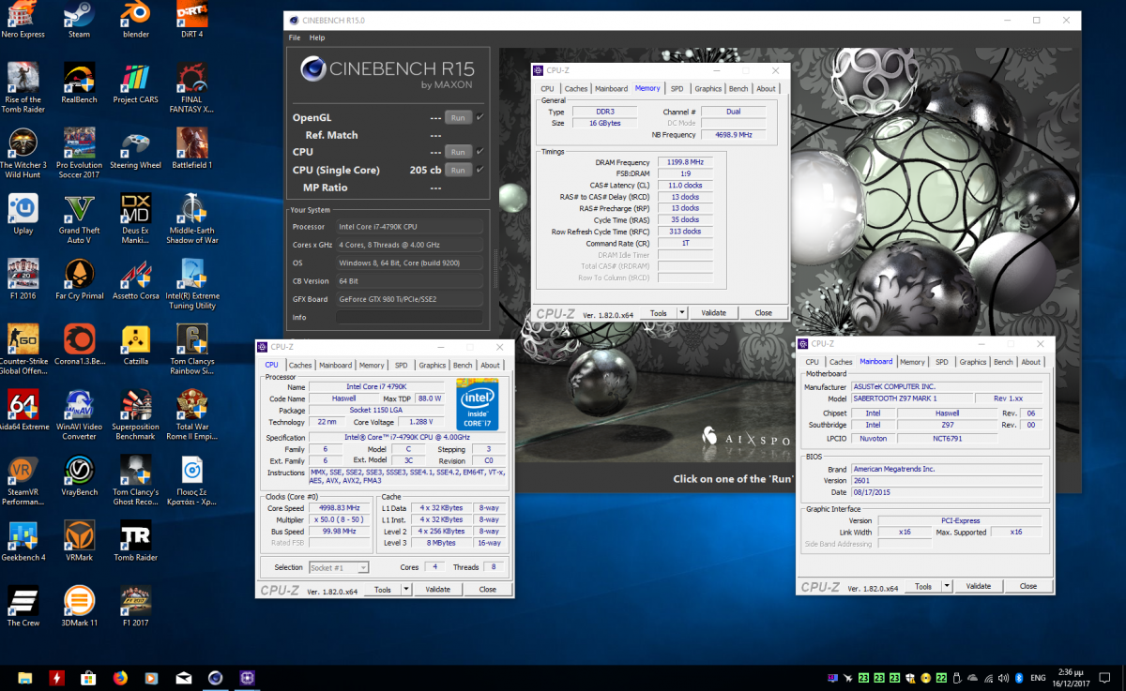1126x691 pixels.
Task: Open Intel Extreme Tuning Utility icon
Action: tap(191, 284)
